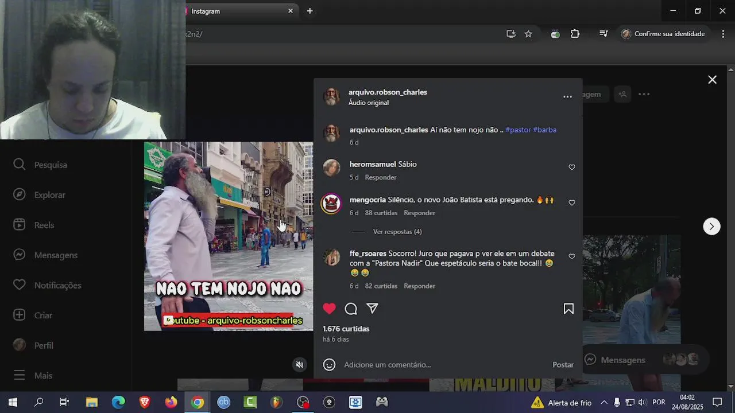735x413 pixels.
Task: Save post with bookmark icon
Action: tap(568, 309)
